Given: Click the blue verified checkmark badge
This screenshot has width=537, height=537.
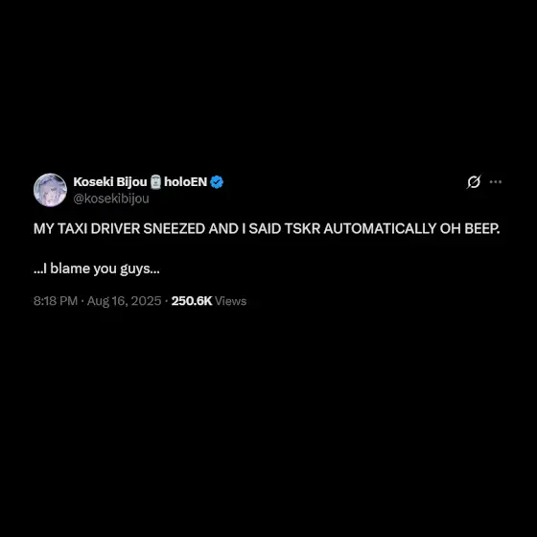Looking at the screenshot, I should (217, 182).
